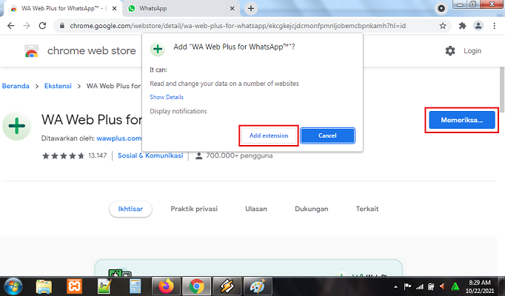Click the Memeriksa... button
The image size is (505, 296).
point(462,120)
